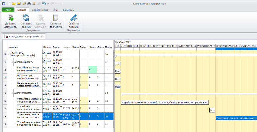Click the duration 35 cell in row 0
Screen dimensions: 257x132
(109, 54)
